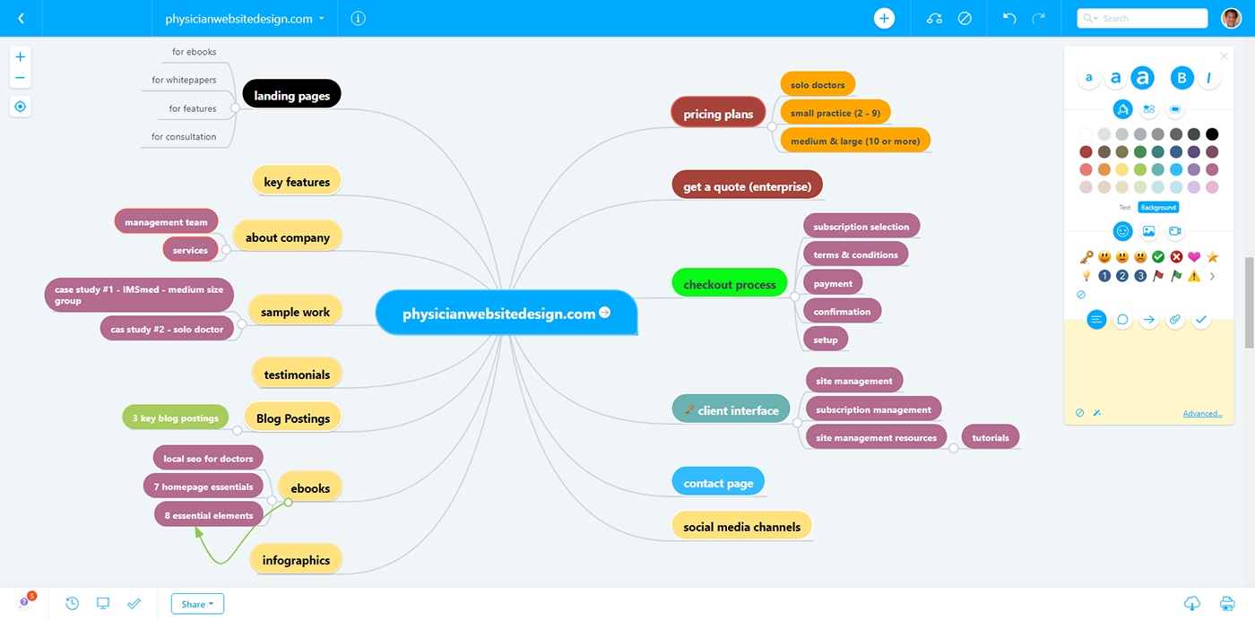Click the Search input field
This screenshot has height=620, width=1255.
click(1142, 18)
